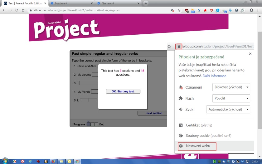Image resolution: width=262 pixels, height=164 pixels.
Task: Follow the Další informace link
Action: click(214, 76)
